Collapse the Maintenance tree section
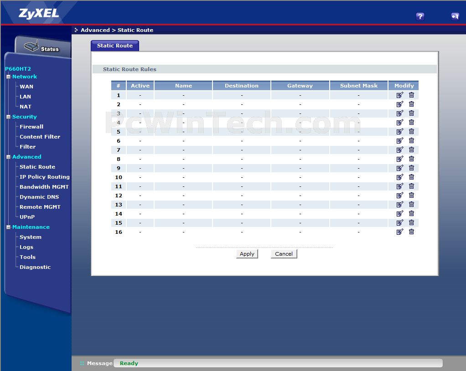Viewport: 466px width, 371px height. [8, 227]
